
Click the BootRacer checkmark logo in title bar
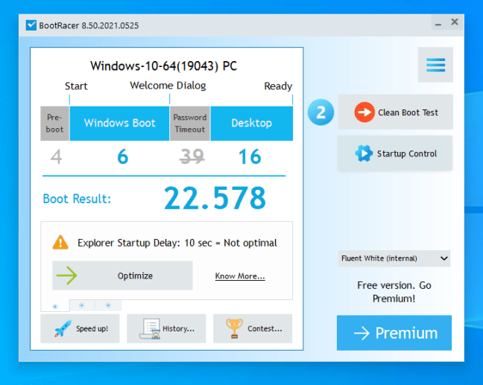[31, 25]
